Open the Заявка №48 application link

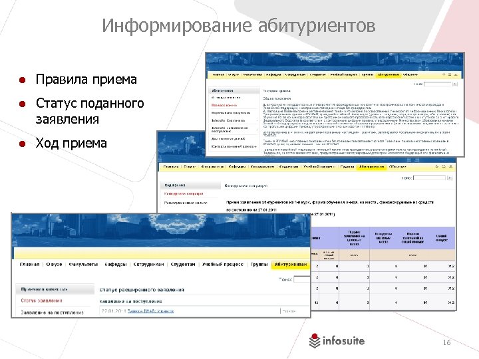click(150, 311)
